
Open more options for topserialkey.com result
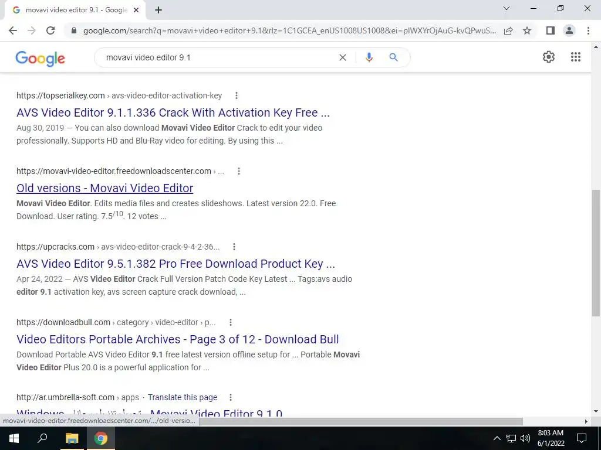point(237,96)
